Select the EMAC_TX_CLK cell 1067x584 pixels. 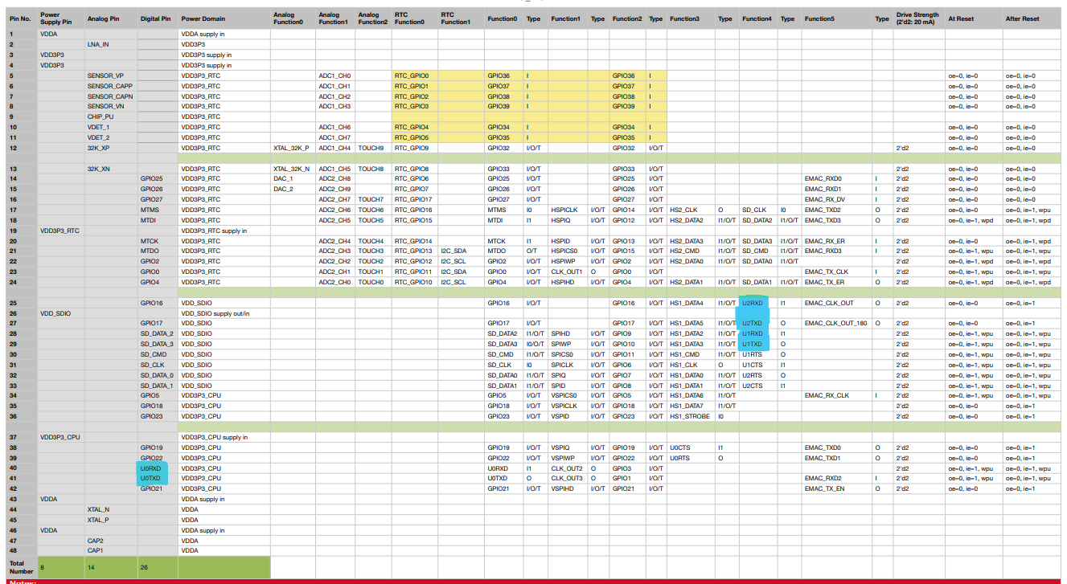point(837,272)
